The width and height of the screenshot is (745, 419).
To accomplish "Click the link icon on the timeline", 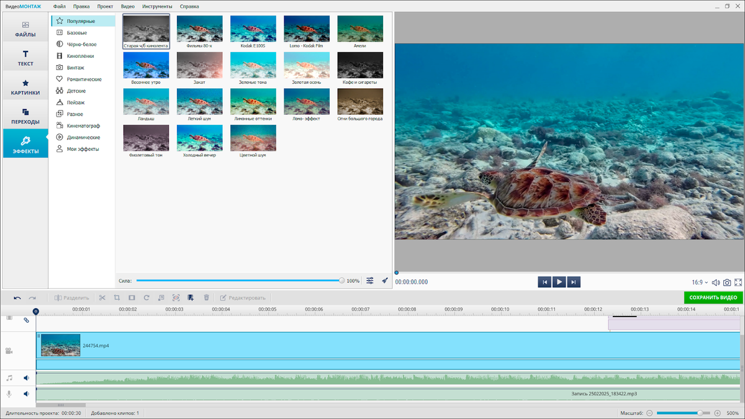I will point(26,320).
